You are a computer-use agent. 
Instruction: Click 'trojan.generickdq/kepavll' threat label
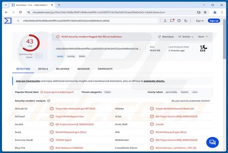pyautogui.click(x=59, y=92)
